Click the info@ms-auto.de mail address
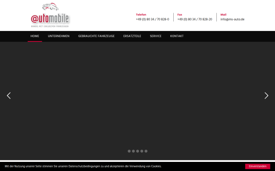This screenshot has width=275, height=171. coord(232,19)
